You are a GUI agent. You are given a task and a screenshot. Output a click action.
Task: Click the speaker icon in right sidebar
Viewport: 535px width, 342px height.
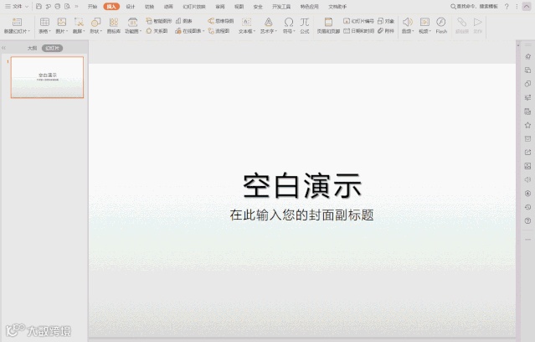(x=527, y=179)
